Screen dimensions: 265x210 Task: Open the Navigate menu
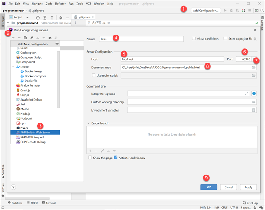click(x=37, y=4)
